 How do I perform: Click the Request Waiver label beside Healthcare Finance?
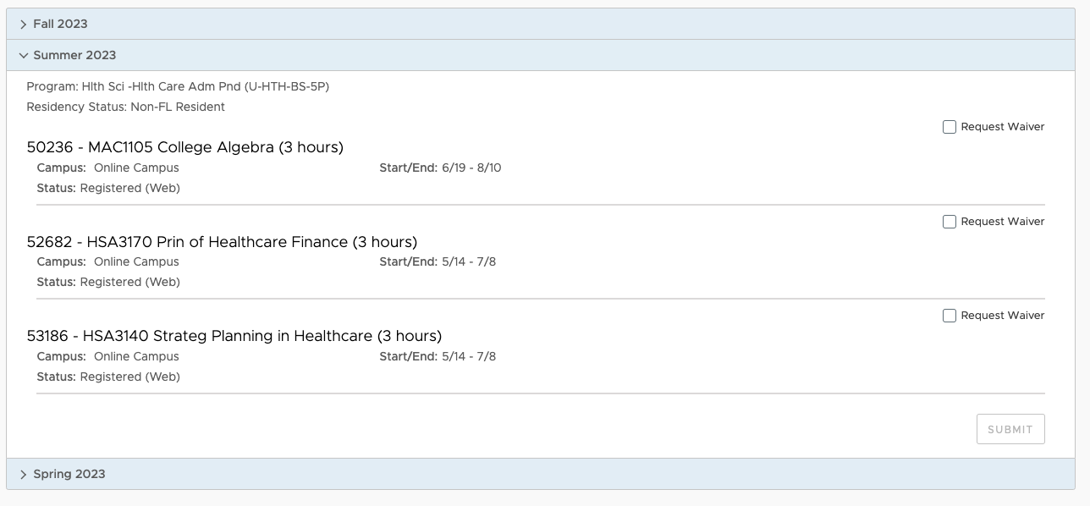(x=1003, y=222)
